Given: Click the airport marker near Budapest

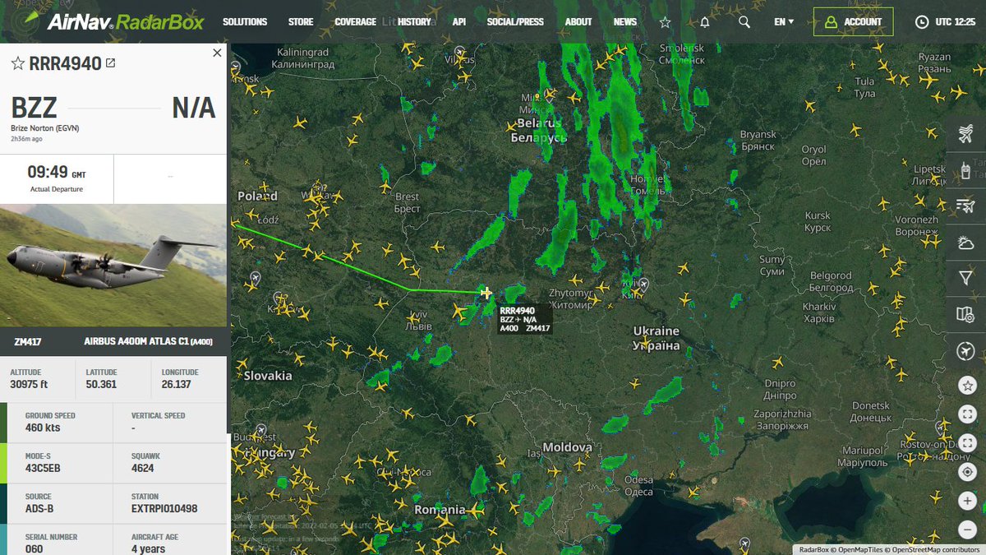Looking at the screenshot, I should coord(261,431).
